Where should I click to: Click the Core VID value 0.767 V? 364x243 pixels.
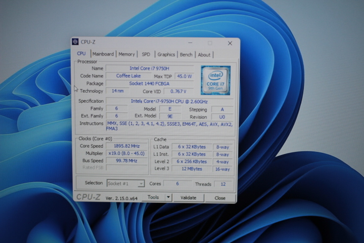pos(178,92)
